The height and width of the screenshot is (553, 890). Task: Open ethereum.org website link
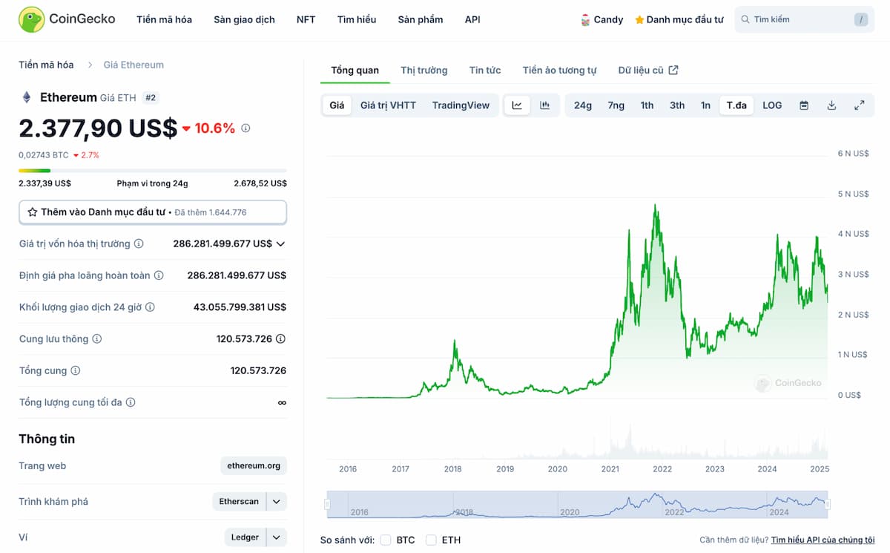pyautogui.click(x=254, y=466)
